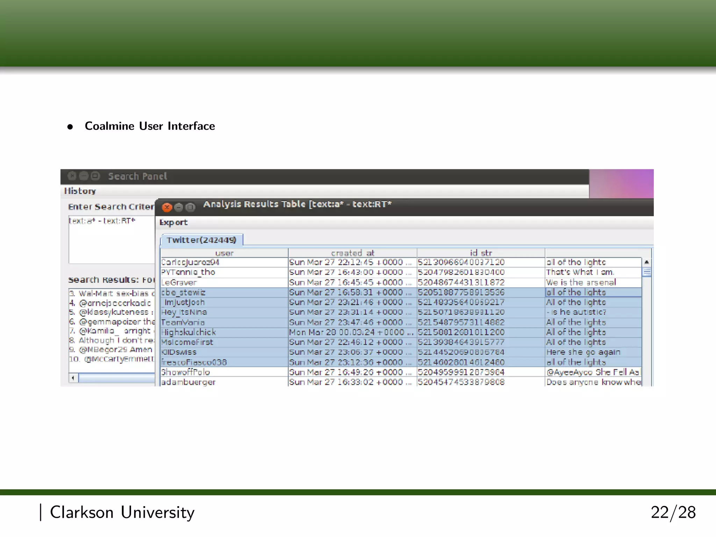Close the Analysis Results Table window
The height and width of the screenshot is (537, 716).
click(167, 207)
